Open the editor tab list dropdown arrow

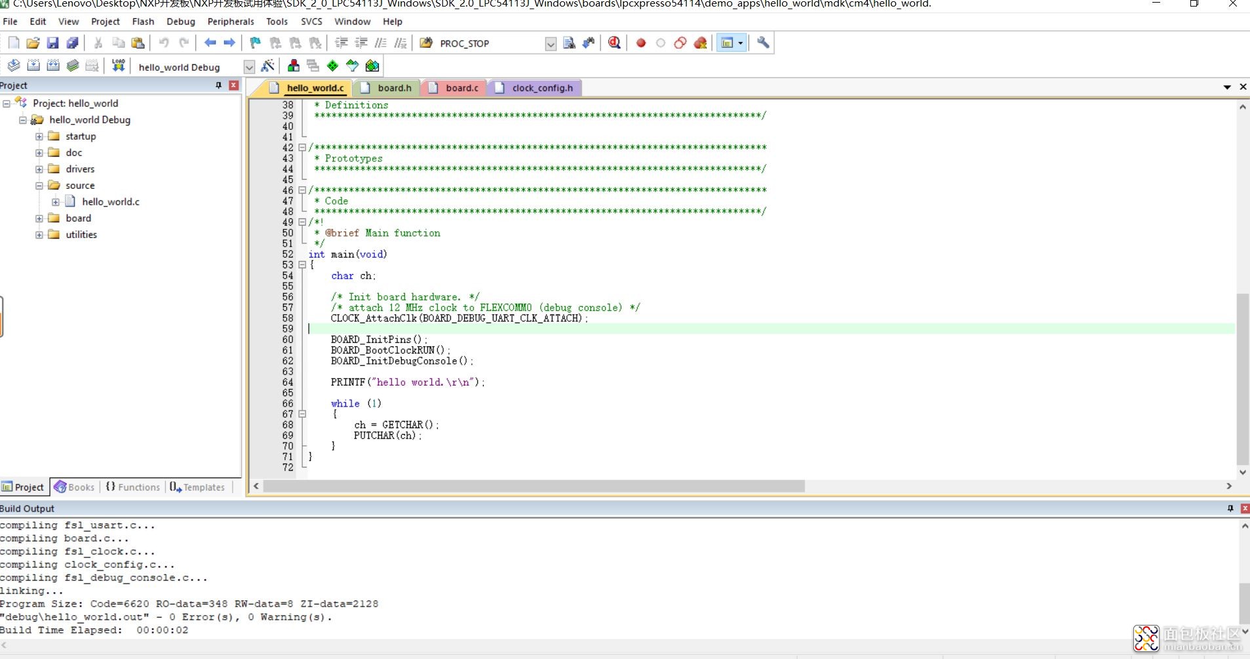tap(1227, 87)
